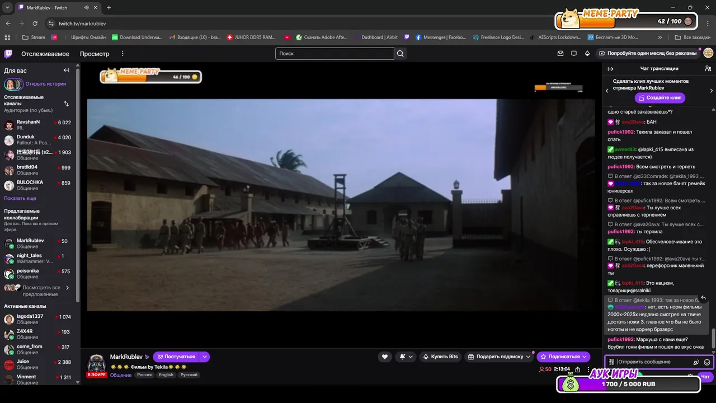This screenshot has height=403, width=716.
Task: Reply arrow on the highlighted chat message
Action: [x=703, y=298]
